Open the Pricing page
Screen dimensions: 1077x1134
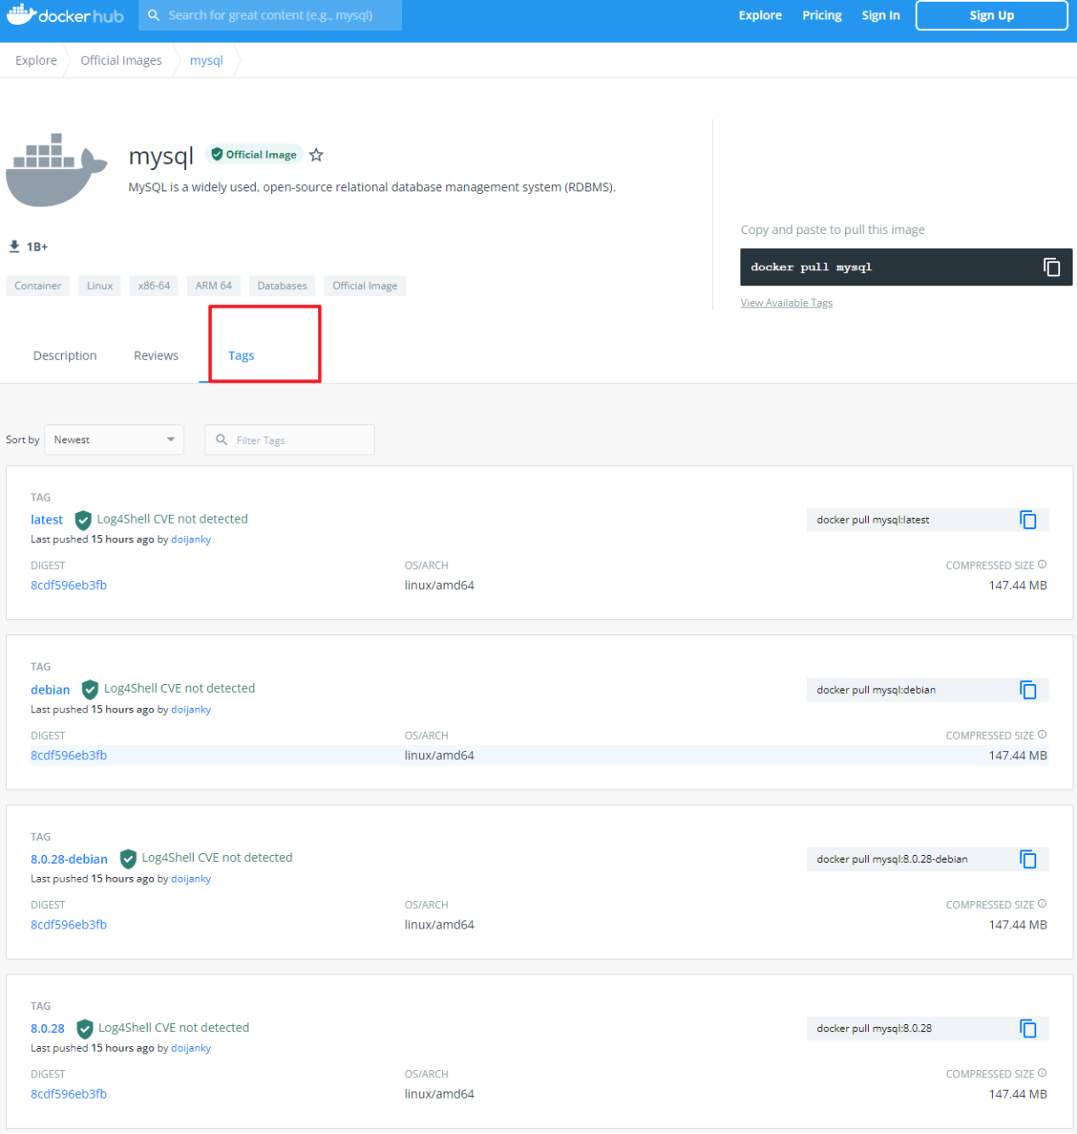(x=821, y=15)
